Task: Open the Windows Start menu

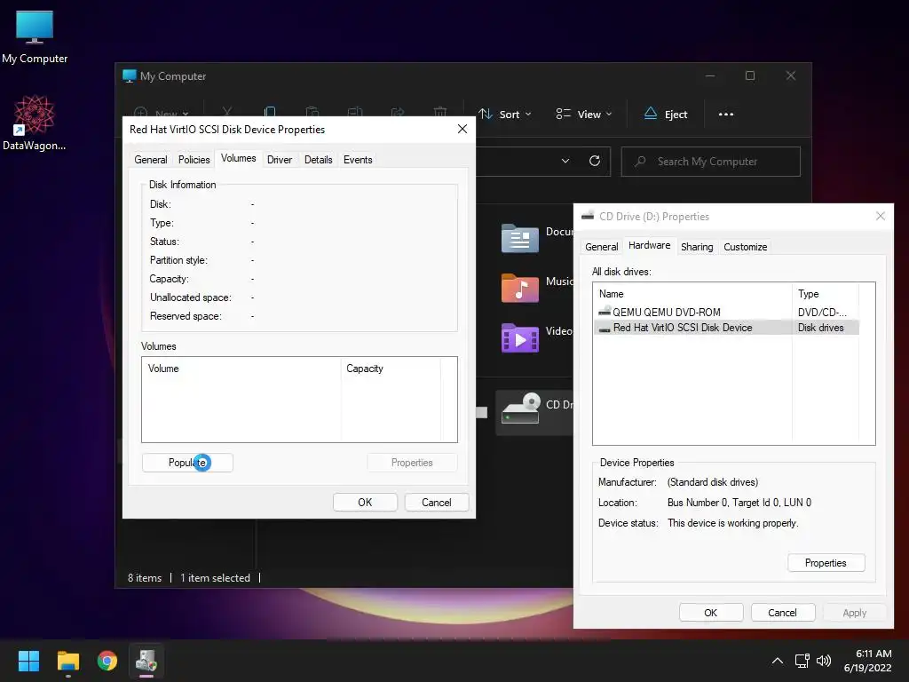Action: (28, 661)
